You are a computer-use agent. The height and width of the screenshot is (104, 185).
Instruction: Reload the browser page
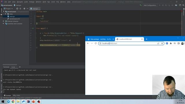click(x=96, y=43)
